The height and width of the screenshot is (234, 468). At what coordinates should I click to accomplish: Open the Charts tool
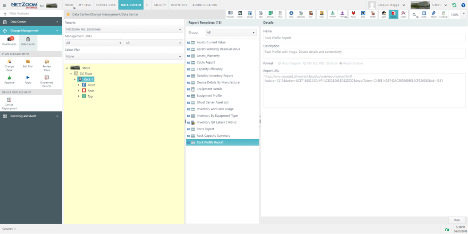(403, 14)
